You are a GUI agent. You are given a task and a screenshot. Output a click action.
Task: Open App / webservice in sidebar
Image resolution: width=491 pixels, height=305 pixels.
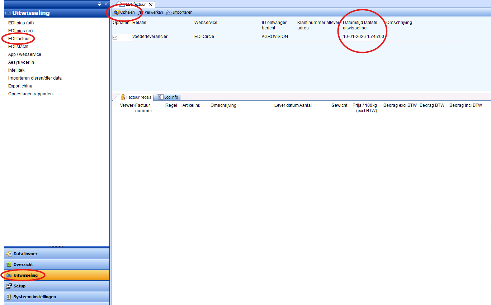tap(25, 54)
